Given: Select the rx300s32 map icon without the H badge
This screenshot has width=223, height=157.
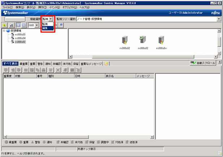Looking at the screenshot, I should (x=125, y=40).
